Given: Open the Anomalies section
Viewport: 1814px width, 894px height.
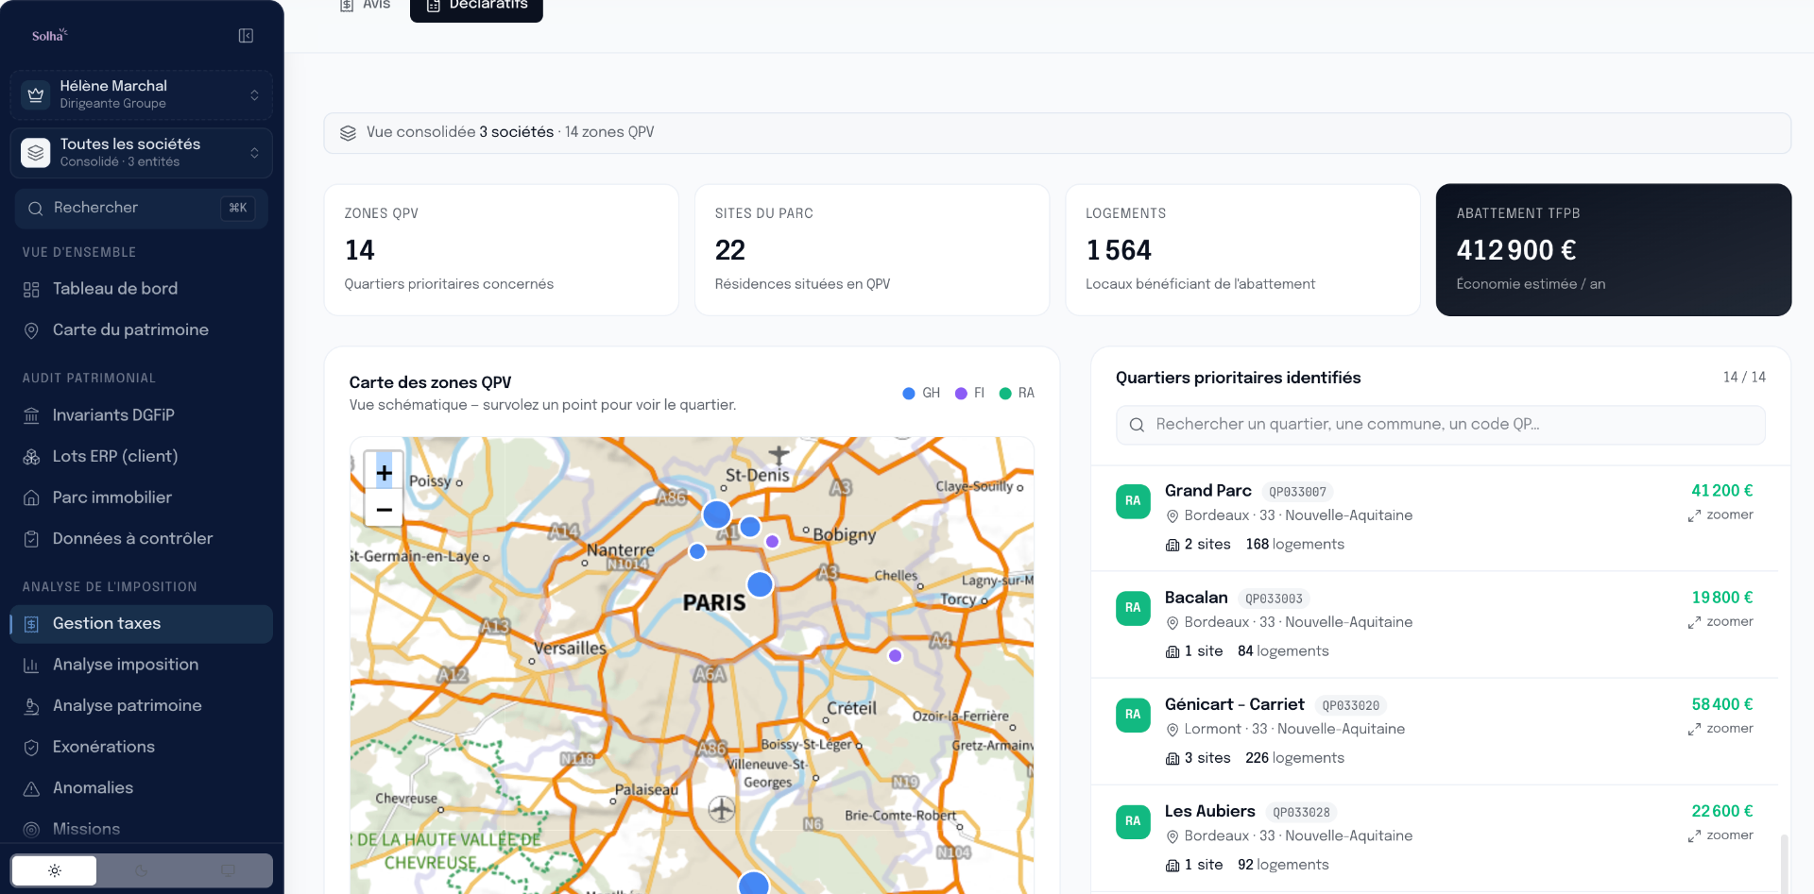Looking at the screenshot, I should (142, 788).
